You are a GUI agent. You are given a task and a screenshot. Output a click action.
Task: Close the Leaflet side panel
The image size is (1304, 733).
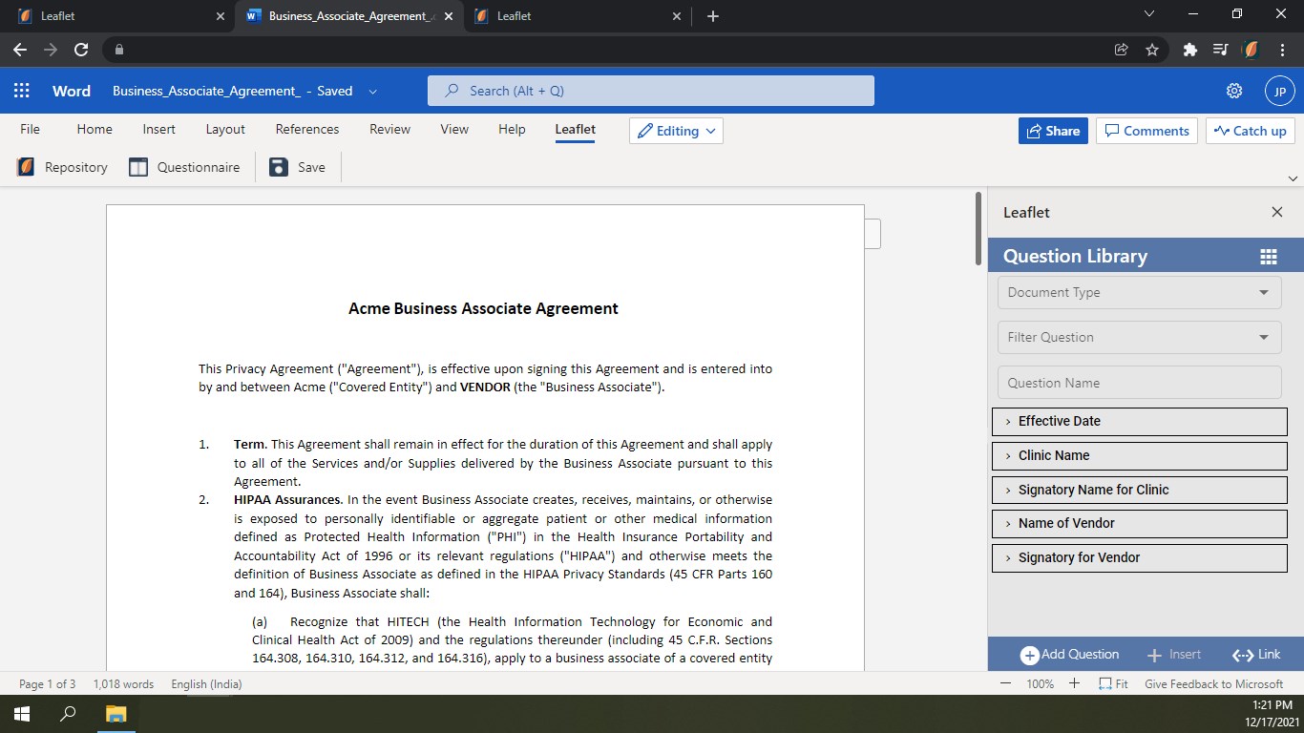1276,212
